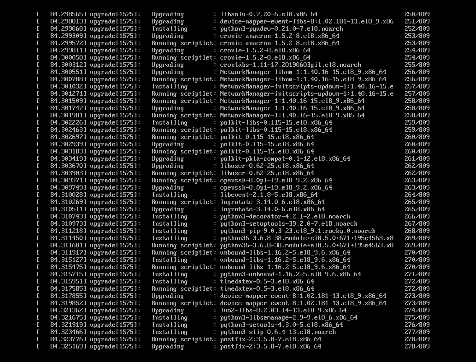
Task: Click the python3-slip-0.6.4-13.el8.noarch line
Action: click(233, 332)
